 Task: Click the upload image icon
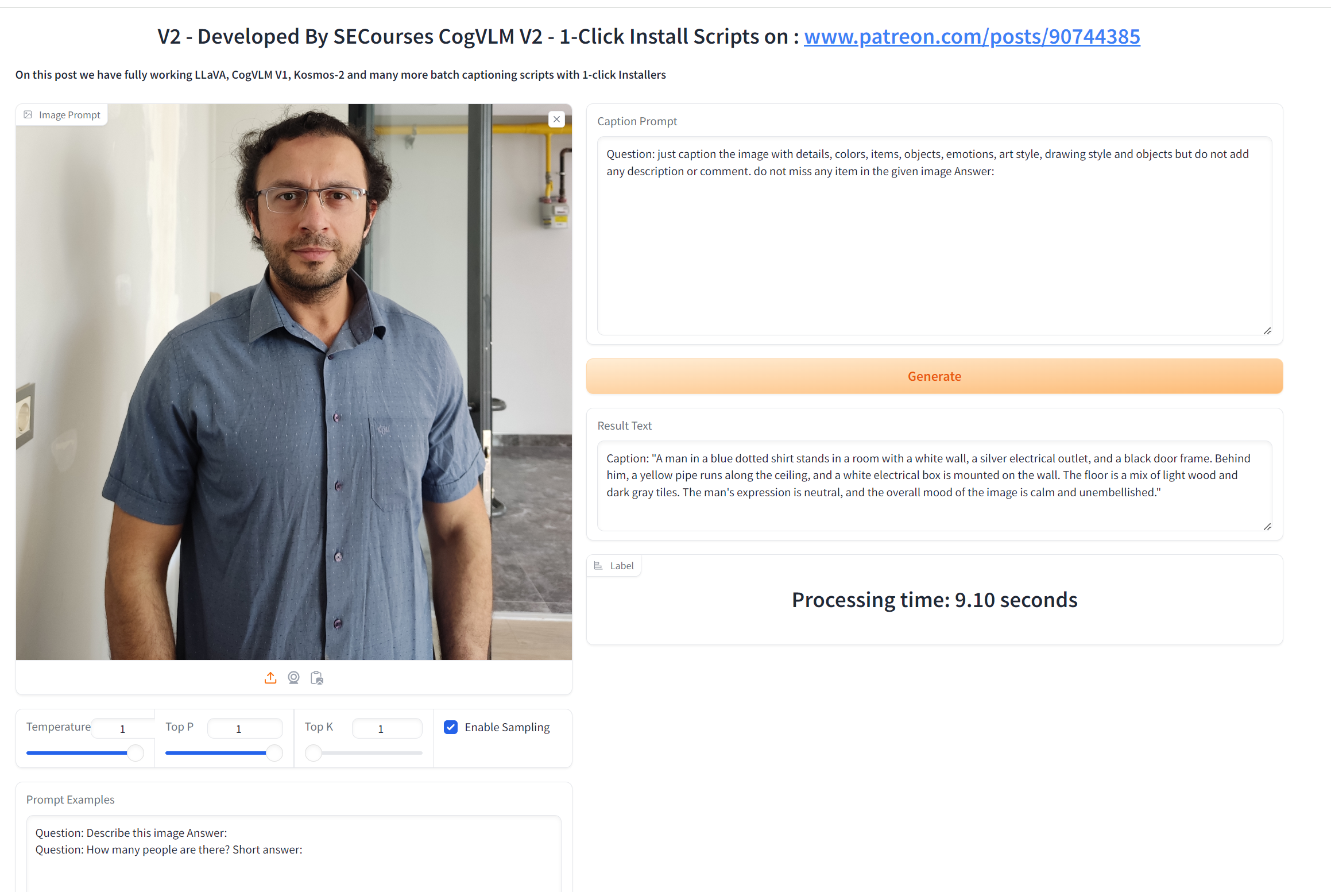(270, 678)
